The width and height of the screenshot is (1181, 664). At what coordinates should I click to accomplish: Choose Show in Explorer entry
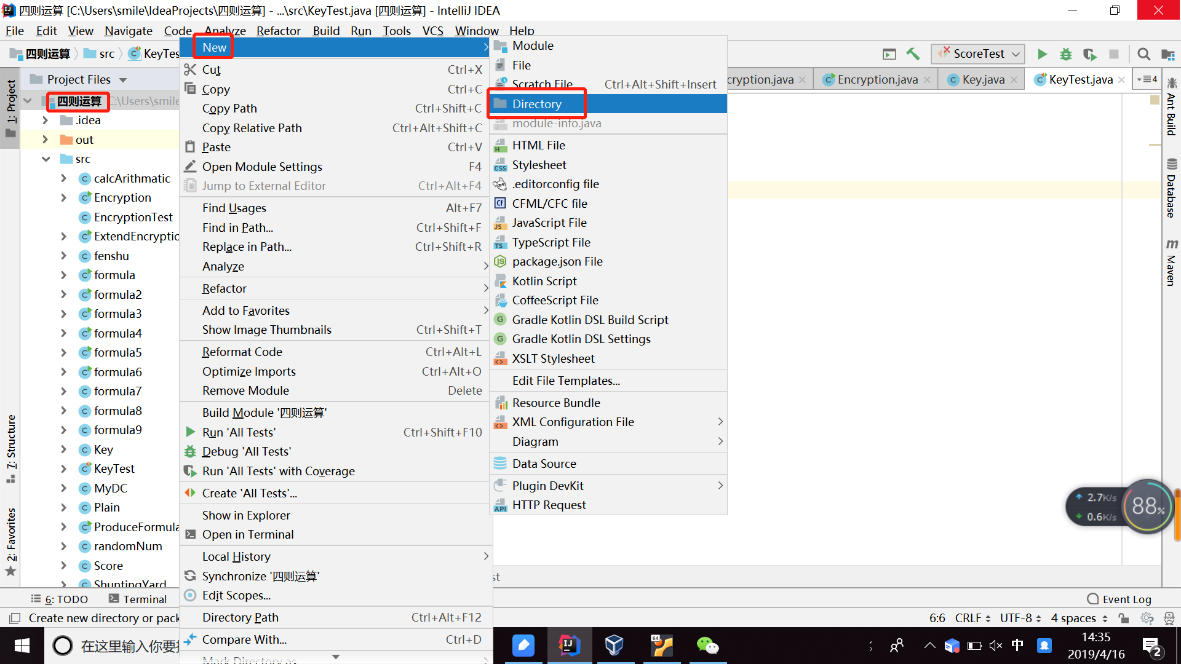(337, 515)
